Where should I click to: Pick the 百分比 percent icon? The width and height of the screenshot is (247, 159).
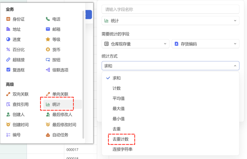[8, 49]
